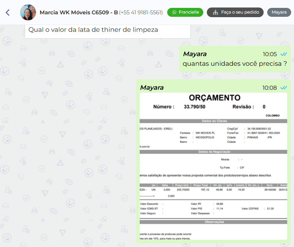Click the WhatsApp icon on the Francielle button
The image size is (294, 247).
click(174, 12)
